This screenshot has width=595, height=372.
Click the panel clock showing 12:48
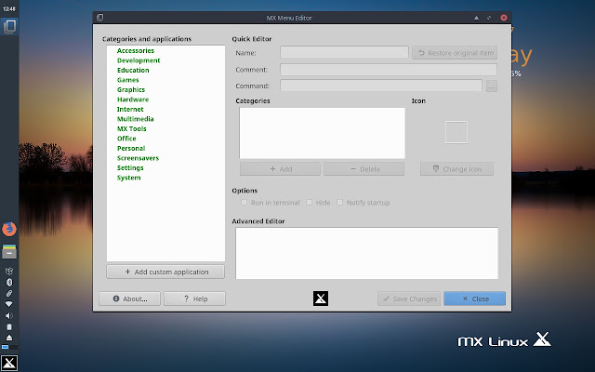9,8
